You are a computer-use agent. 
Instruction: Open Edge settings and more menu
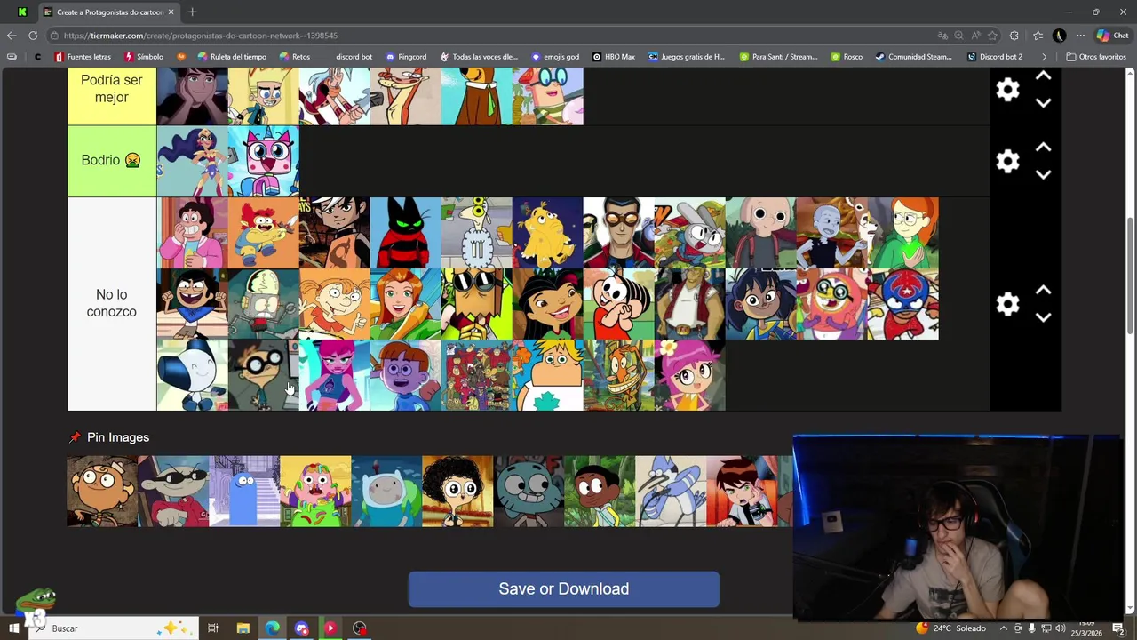tap(1080, 36)
